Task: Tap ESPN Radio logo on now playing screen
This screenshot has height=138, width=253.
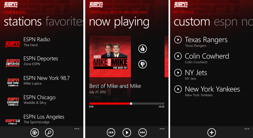Action: (96, 5)
